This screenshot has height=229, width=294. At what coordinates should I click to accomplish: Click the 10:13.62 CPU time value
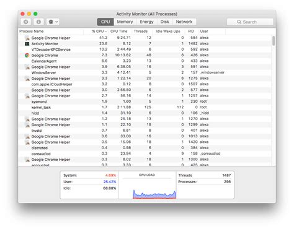pyautogui.click(x=123, y=55)
